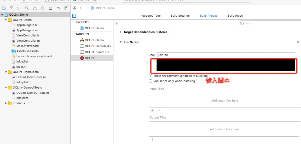Expand the Products group
The image size is (301, 144).
click(6, 103)
